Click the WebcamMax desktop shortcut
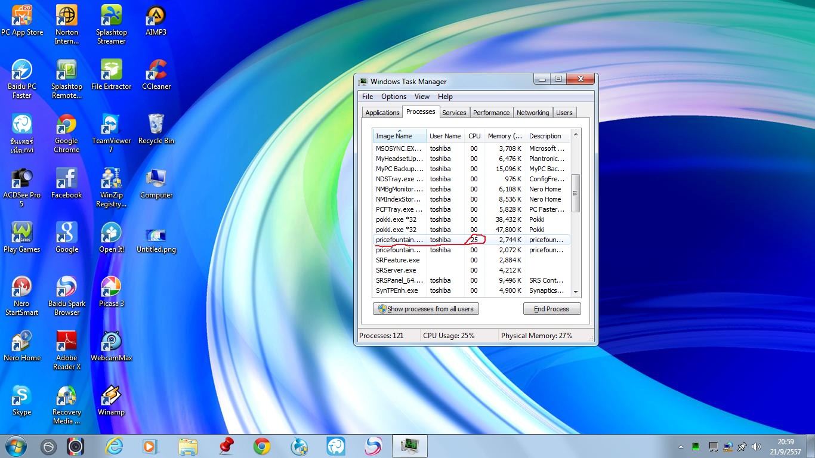 [x=111, y=342]
